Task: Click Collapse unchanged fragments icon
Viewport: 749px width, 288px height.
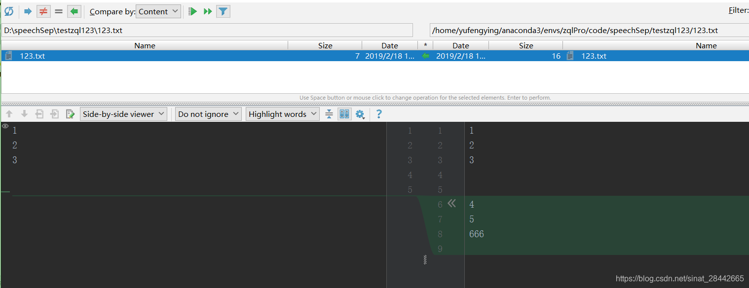Action: point(329,114)
